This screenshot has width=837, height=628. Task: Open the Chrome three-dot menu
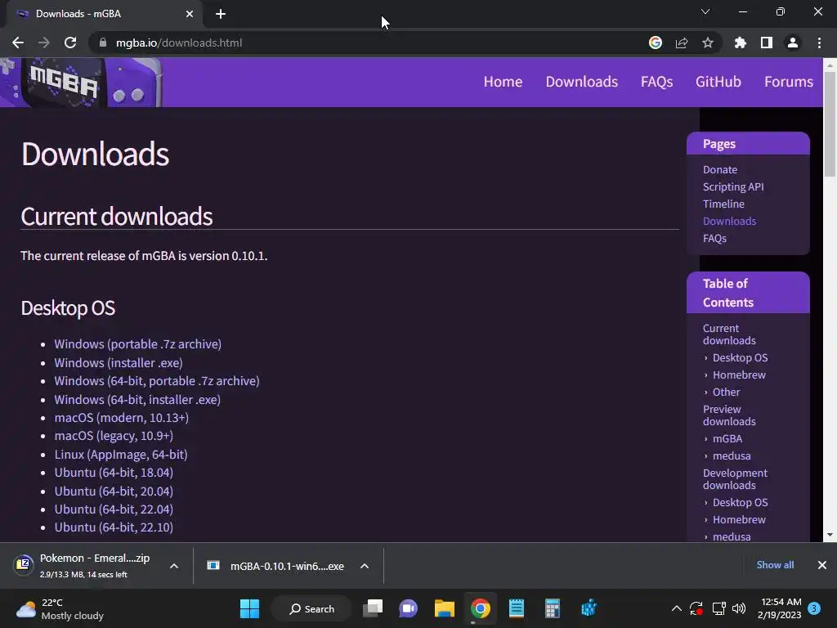pos(819,43)
